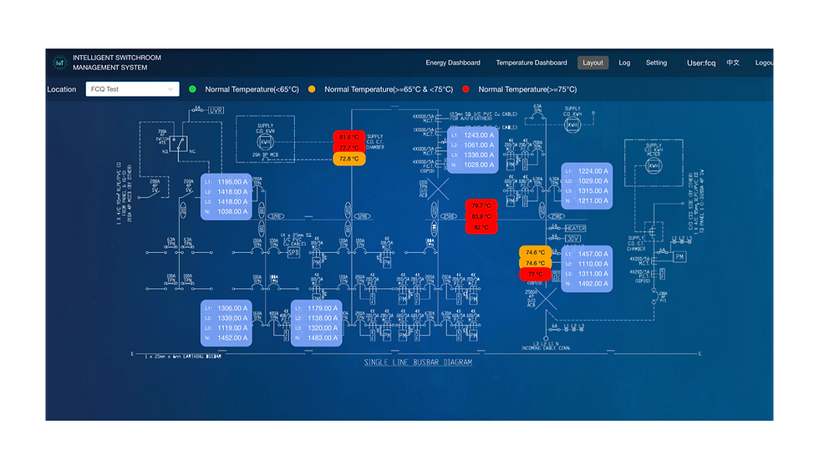The image size is (819, 460).
Task: Open the Energy Dashboard tab
Action: pos(453,63)
